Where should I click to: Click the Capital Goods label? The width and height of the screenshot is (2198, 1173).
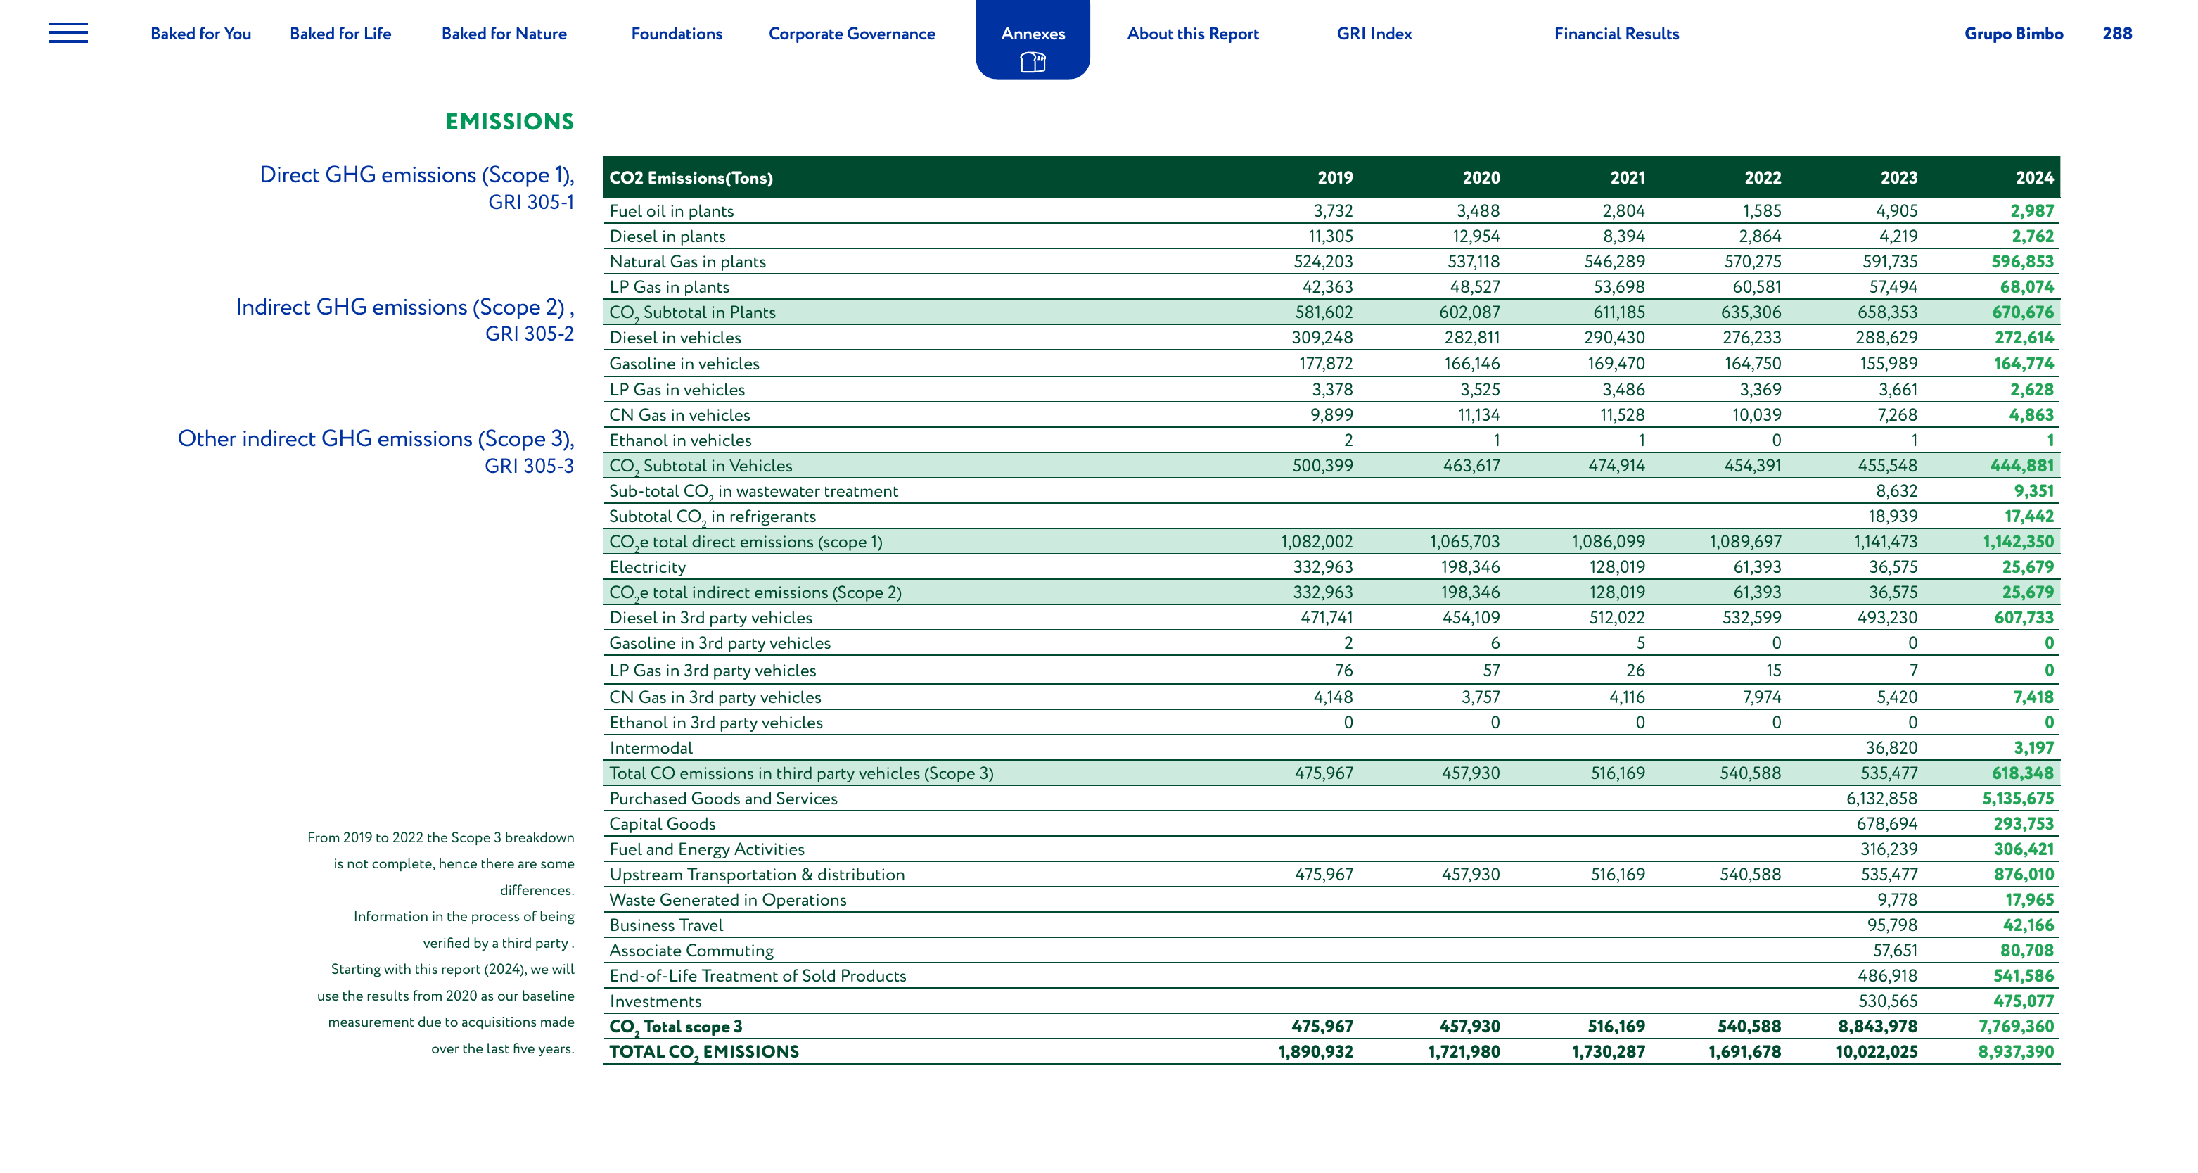(662, 824)
